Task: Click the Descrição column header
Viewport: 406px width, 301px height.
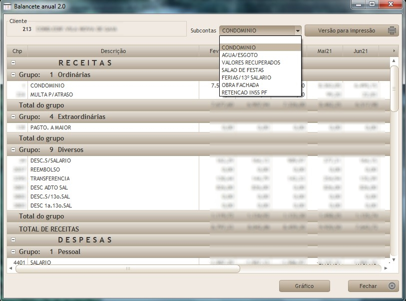Action: pyautogui.click(x=113, y=51)
